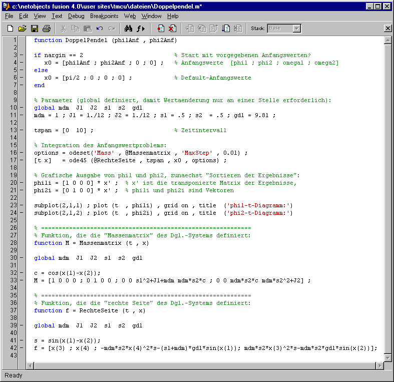This screenshot has width=394, height=382.
Task: Clear all breakpoints with the red X page icon
Action: click(173, 29)
